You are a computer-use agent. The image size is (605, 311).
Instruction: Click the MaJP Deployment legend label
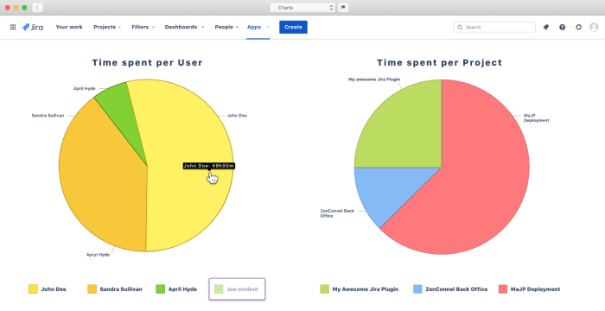(x=535, y=289)
